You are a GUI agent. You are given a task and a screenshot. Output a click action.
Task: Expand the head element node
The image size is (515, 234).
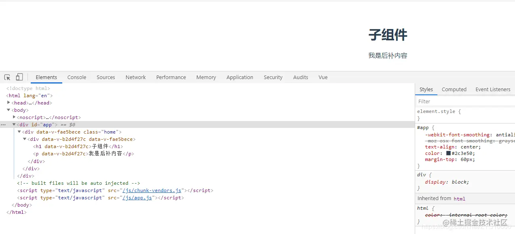point(9,102)
